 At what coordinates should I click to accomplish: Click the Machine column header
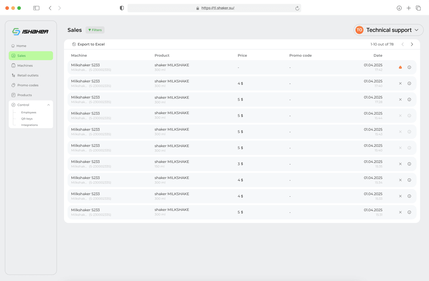click(x=79, y=56)
